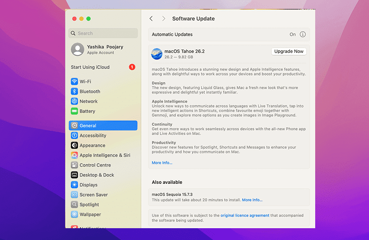
Task: Click the red iCloud notification badge
Action: (132, 67)
